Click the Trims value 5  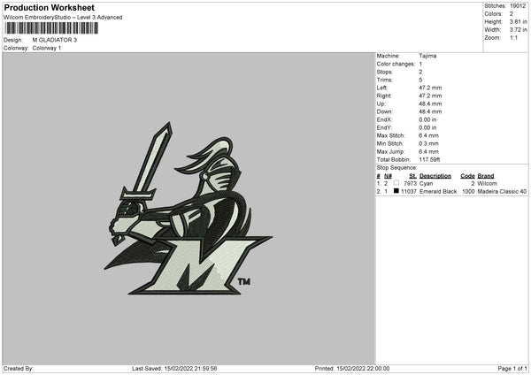(x=420, y=80)
